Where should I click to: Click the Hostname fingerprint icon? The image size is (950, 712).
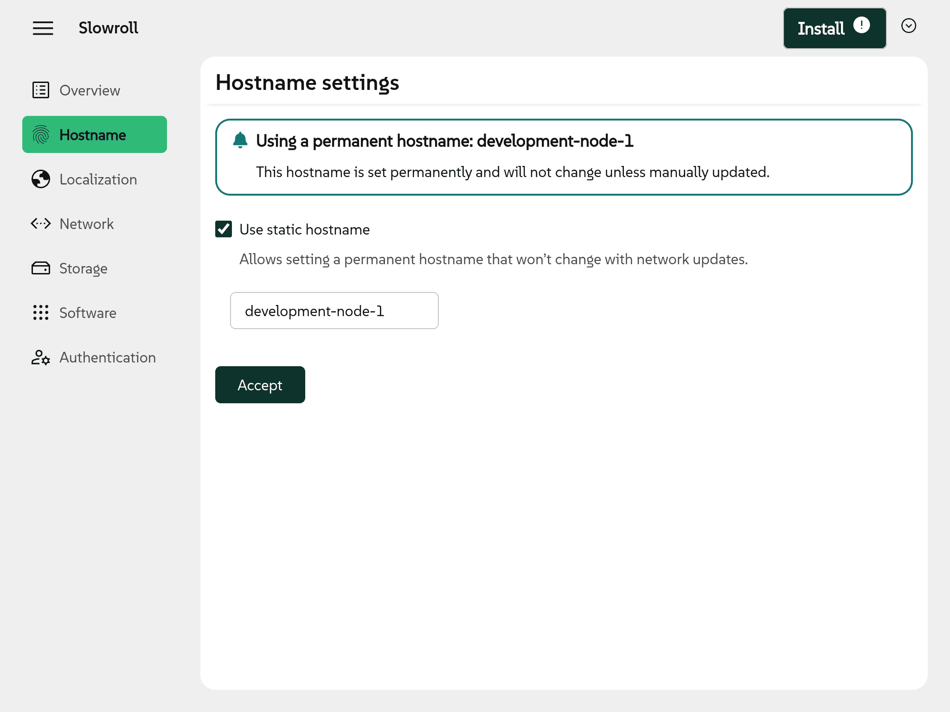41,134
